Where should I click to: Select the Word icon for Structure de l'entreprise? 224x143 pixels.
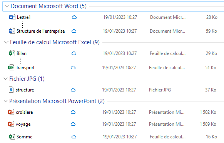coord(12,31)
